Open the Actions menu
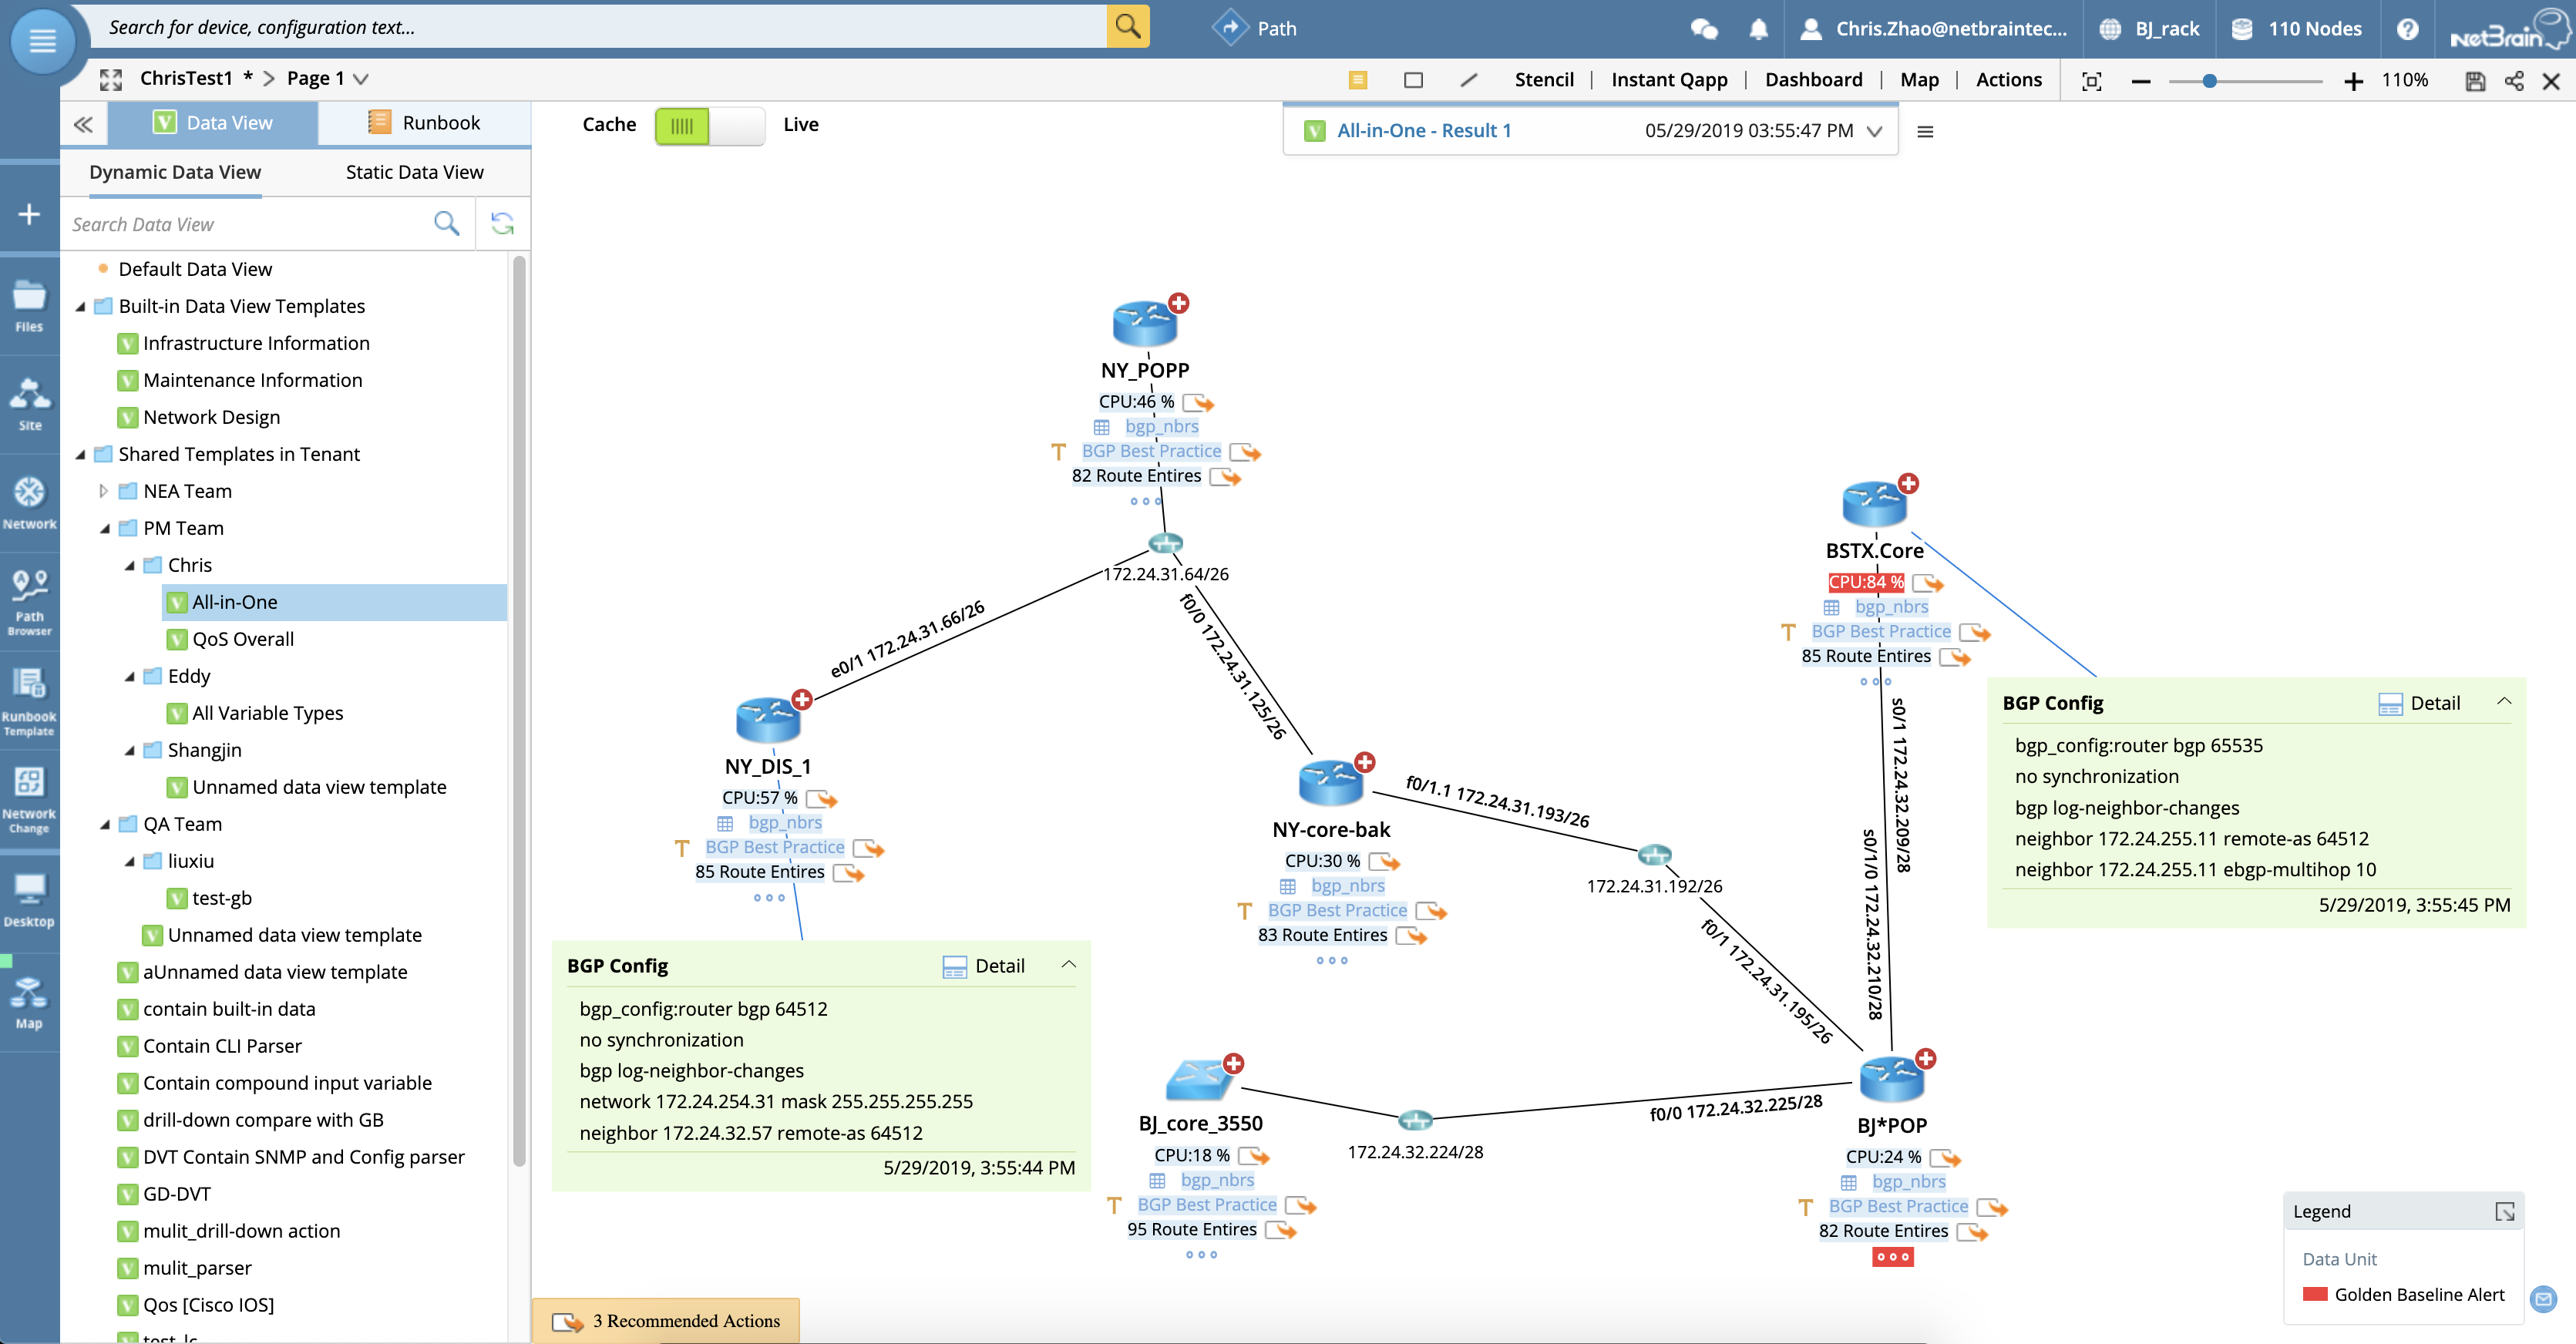Screen dimensions: 2576x1344 [2008, 80]
